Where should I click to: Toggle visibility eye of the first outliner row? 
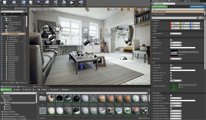pos(2,17)
